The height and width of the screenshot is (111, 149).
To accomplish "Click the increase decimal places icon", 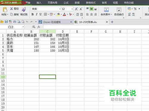I will [x=129, y=14].
